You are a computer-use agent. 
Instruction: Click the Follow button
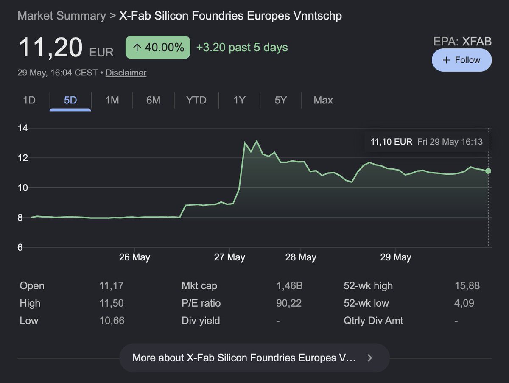pos(461,60)
